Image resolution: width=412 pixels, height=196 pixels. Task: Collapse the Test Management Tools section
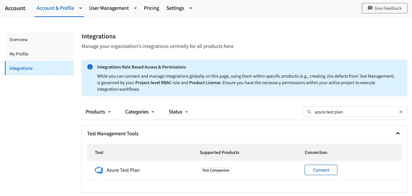[x=398, y=133]
